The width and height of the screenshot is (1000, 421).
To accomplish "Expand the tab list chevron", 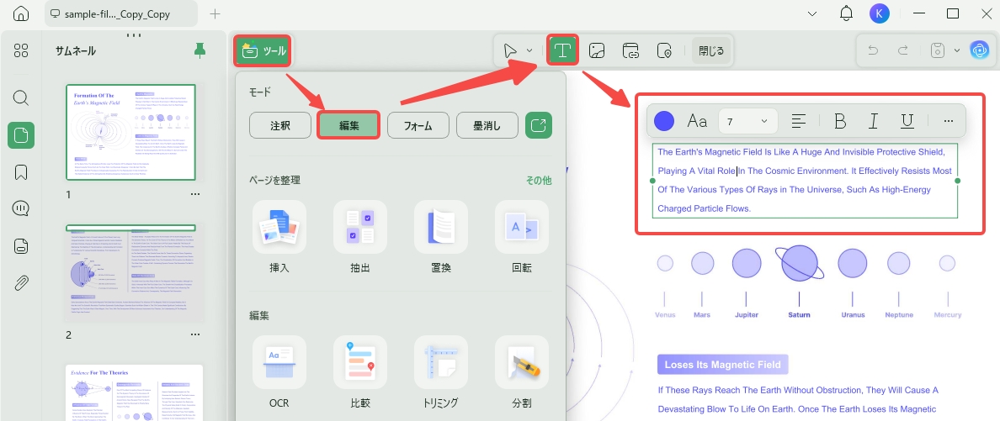I will pyautogui.click(x=812, y=13).
